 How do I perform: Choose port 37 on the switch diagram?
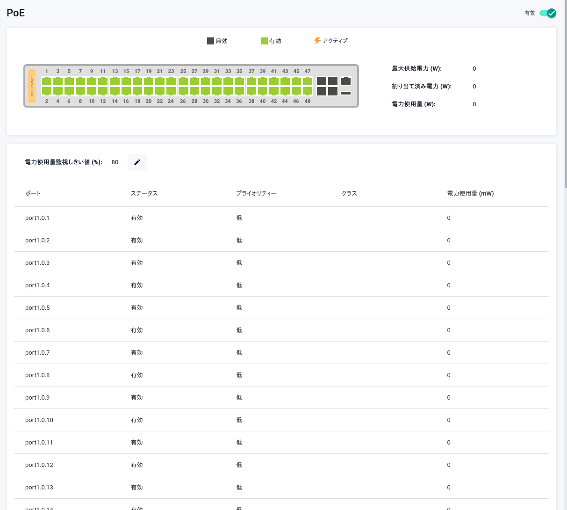click(251, 81)
